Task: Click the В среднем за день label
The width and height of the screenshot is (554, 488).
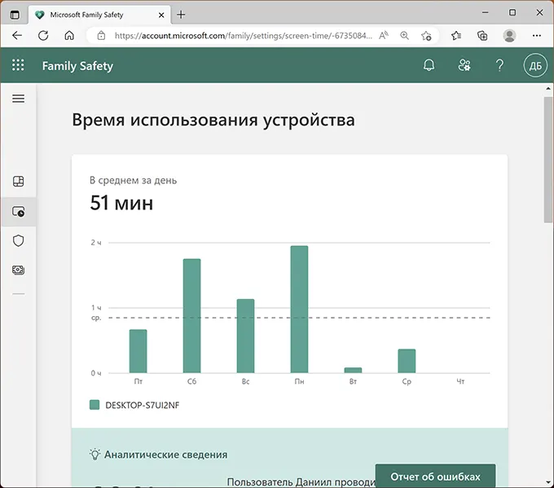Action: [133, 180]
